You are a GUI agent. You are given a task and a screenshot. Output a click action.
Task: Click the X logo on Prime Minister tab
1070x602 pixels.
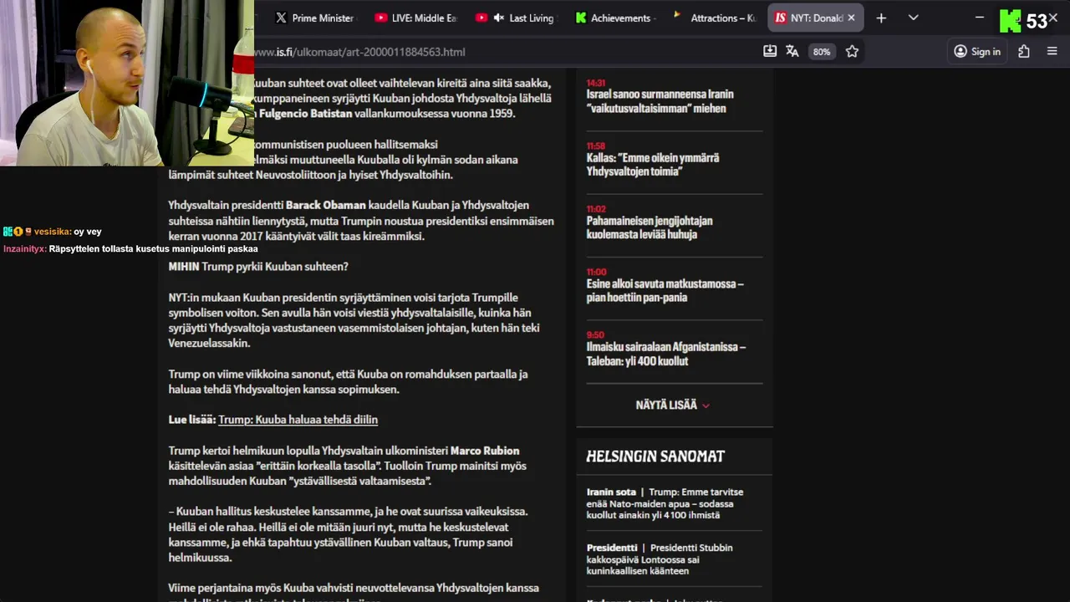click(281, 18)
